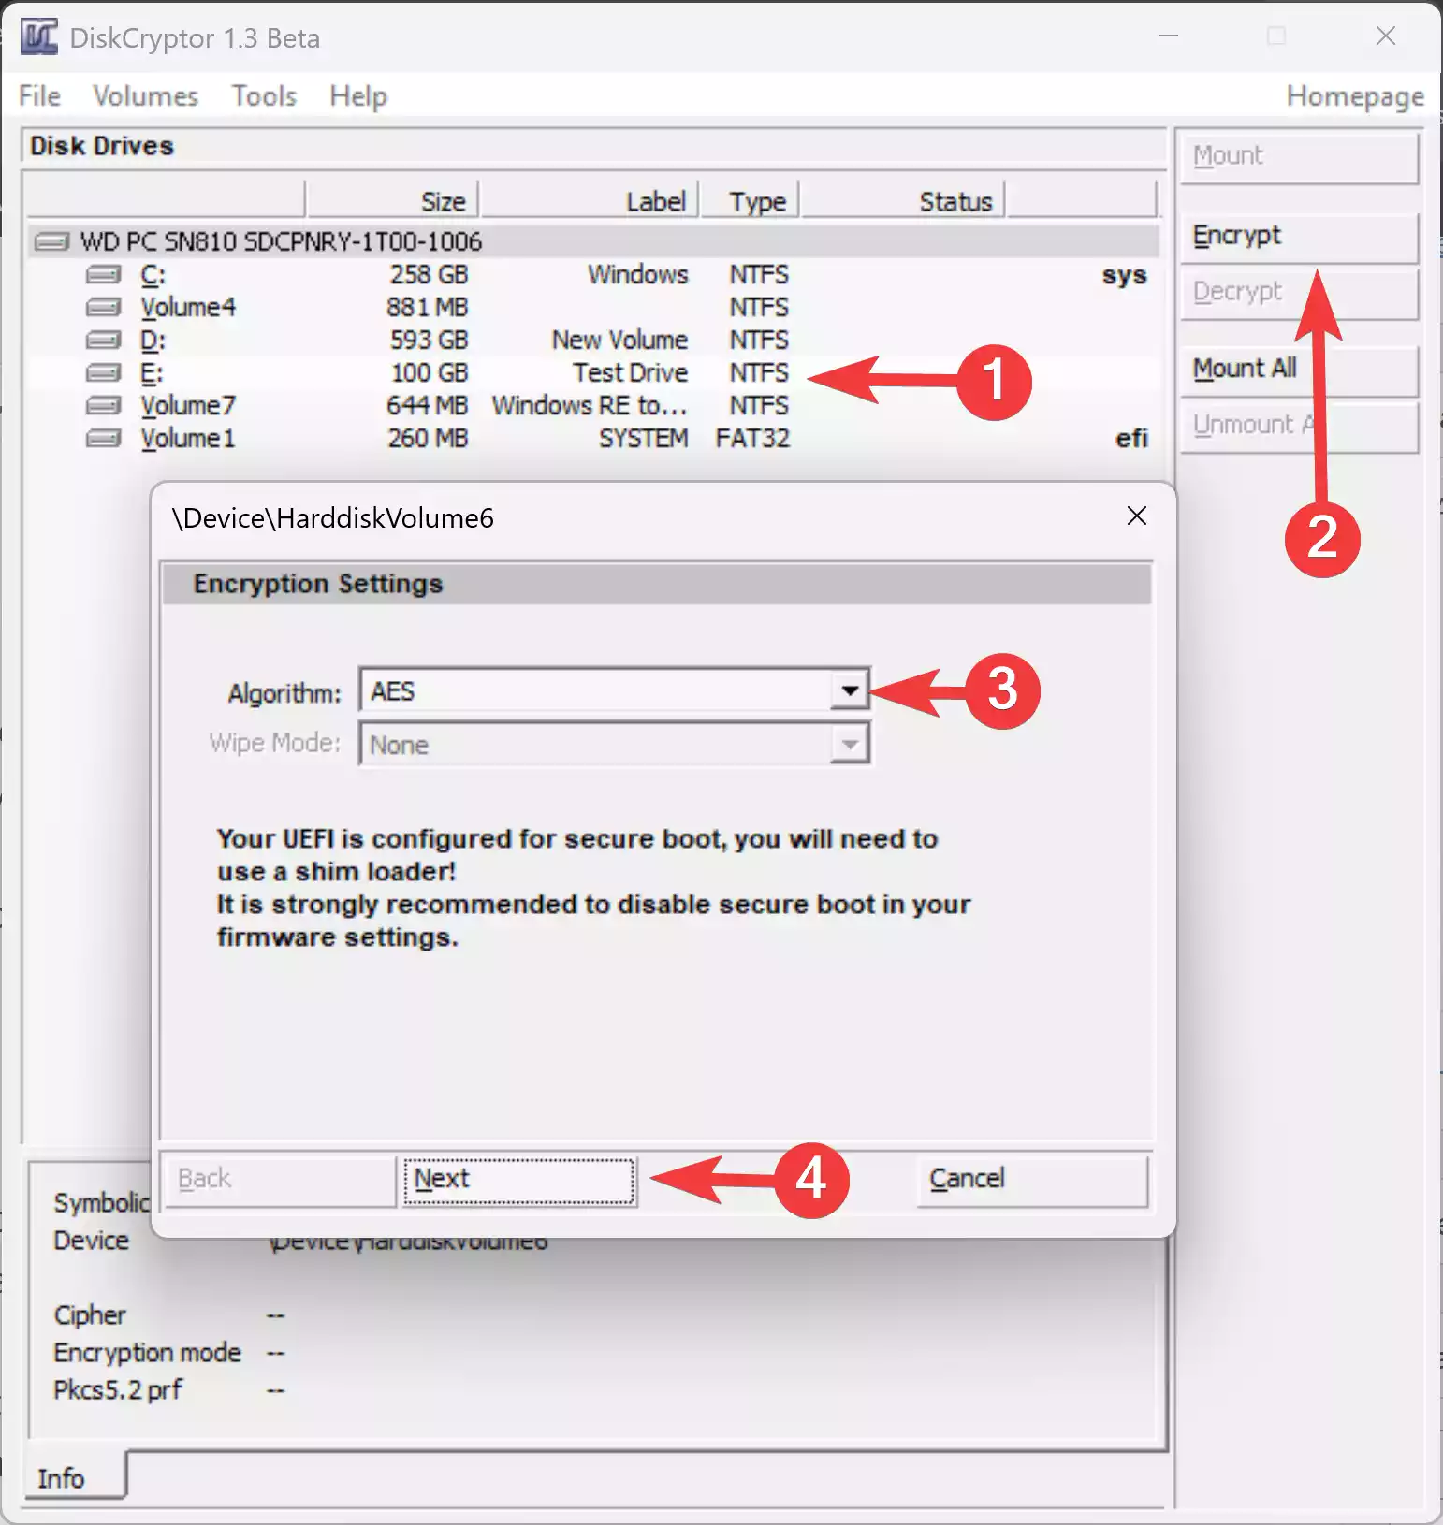Select the Volume7 row
Screen dimensions: 1443x1525
click(x=594, y=406)
